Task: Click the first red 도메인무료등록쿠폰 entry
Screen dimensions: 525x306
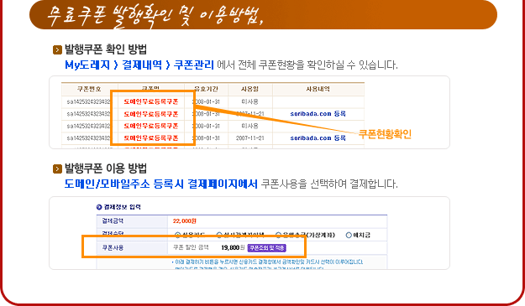Action: 151,101
